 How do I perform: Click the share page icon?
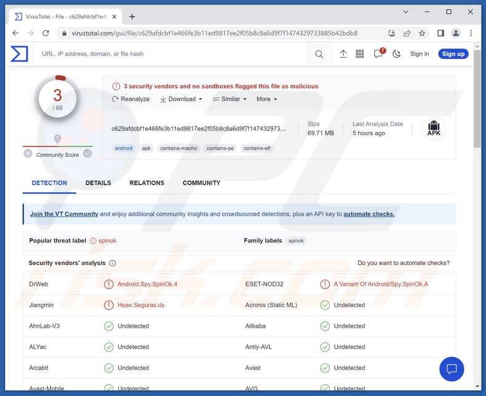[407, 33]
